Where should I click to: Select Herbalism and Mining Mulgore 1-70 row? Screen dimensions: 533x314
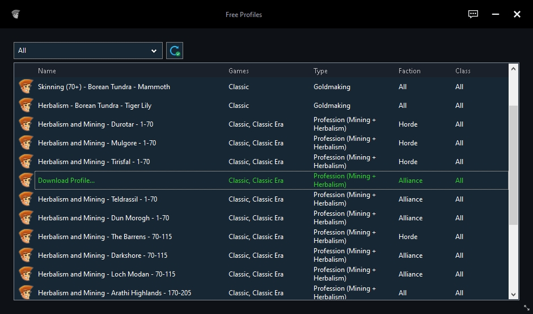(97, 143)
